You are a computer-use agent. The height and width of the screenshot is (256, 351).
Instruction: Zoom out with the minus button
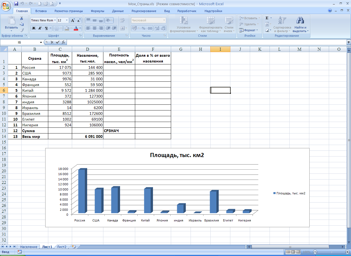tap(315, 252)
